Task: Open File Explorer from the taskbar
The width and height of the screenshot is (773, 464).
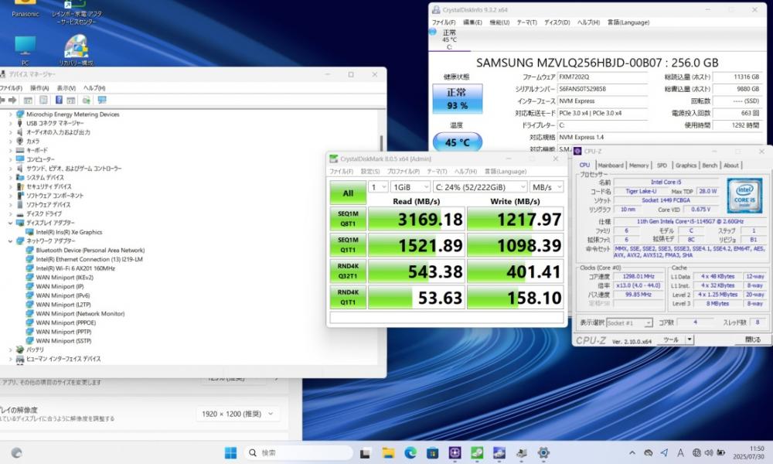Action: click(x=389, y=452)
